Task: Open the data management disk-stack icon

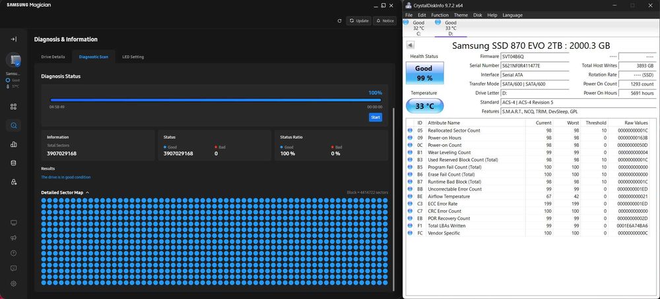Action: (13, 163)
